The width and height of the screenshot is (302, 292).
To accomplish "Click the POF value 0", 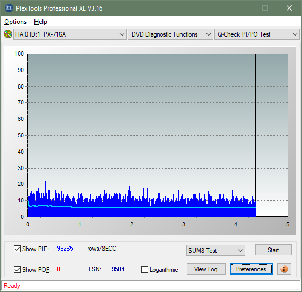I will pyautogui.click(x=58, y=269).
